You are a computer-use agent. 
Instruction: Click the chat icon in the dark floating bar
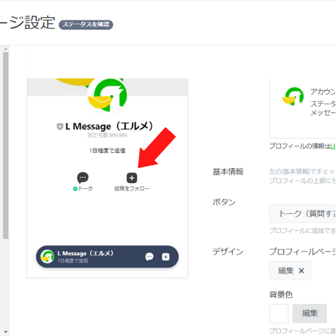[x=150, y=257]
